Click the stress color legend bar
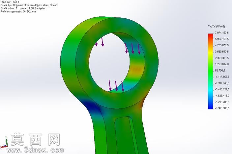Screen dimensions: 232x154 tap(210, 71)
